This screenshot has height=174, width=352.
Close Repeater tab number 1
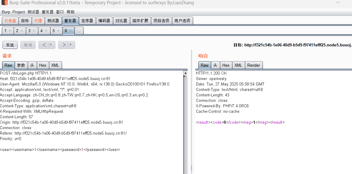click(x=10, y=31)
